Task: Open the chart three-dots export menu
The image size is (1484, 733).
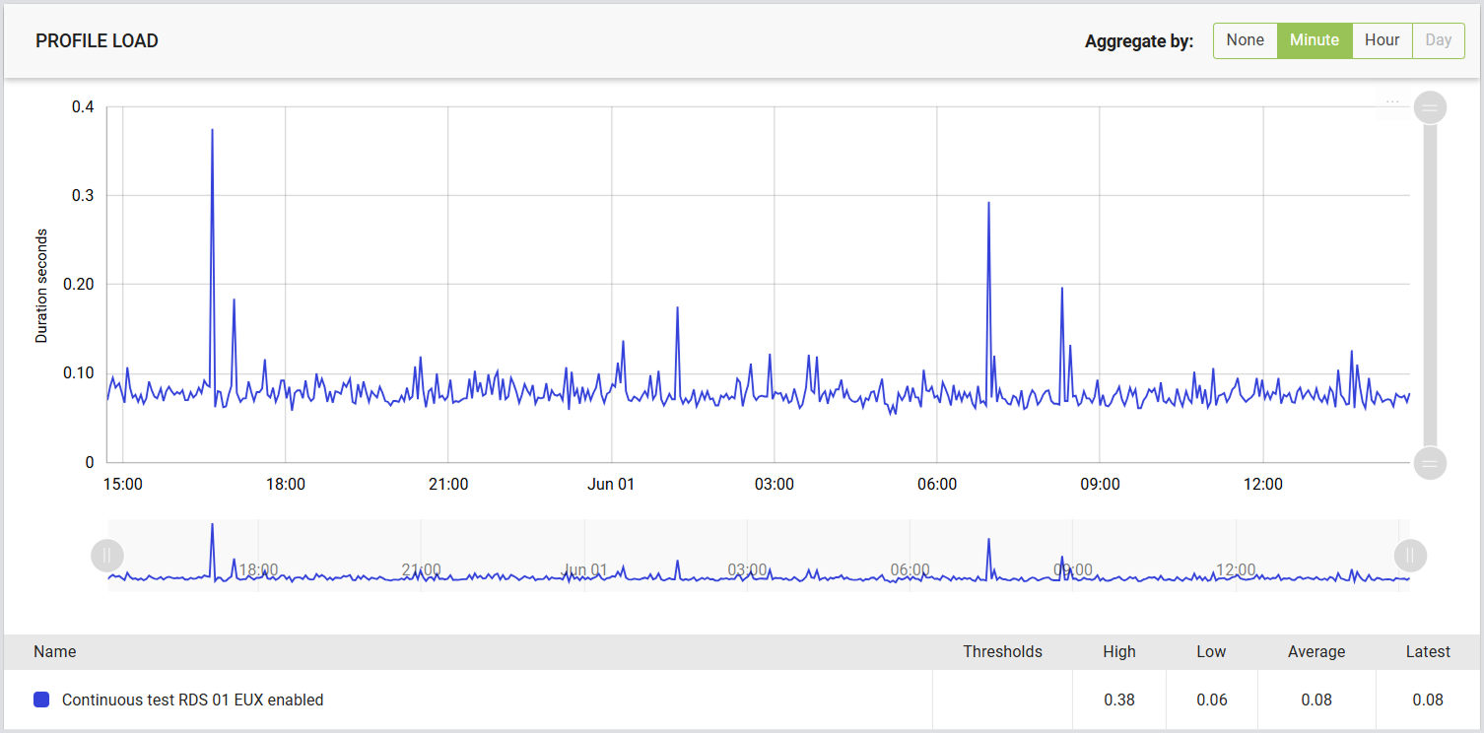Action: [1392, 101]
